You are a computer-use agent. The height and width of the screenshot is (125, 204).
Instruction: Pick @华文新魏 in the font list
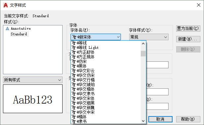[x=85, y=108]
